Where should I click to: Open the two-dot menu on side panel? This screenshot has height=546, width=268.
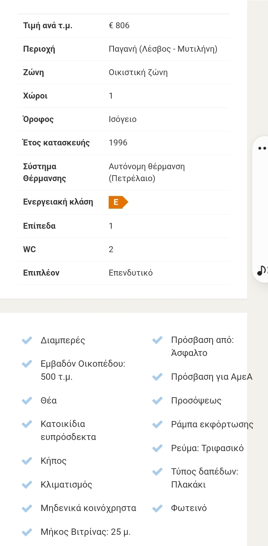pyautogui.click(x=262, y=148)
